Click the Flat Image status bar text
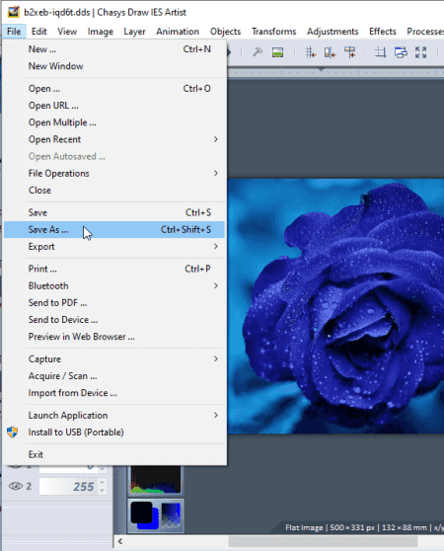 (x=304, y=527)
